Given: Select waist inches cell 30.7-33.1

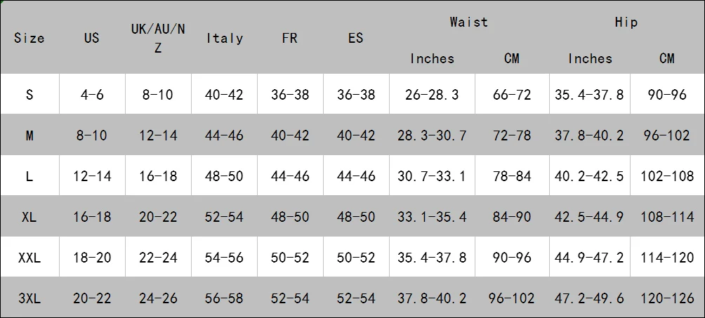Looking at the screenshot, I should 432,176.
